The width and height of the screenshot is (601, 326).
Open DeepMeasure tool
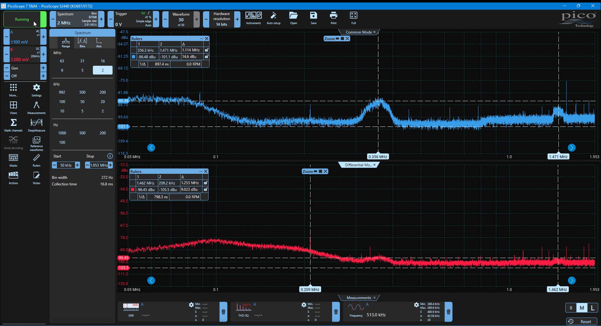36,125
